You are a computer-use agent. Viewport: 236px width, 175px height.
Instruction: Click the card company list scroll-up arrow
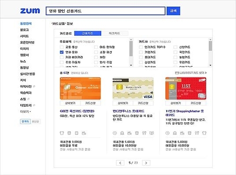[x=211, y=39]
